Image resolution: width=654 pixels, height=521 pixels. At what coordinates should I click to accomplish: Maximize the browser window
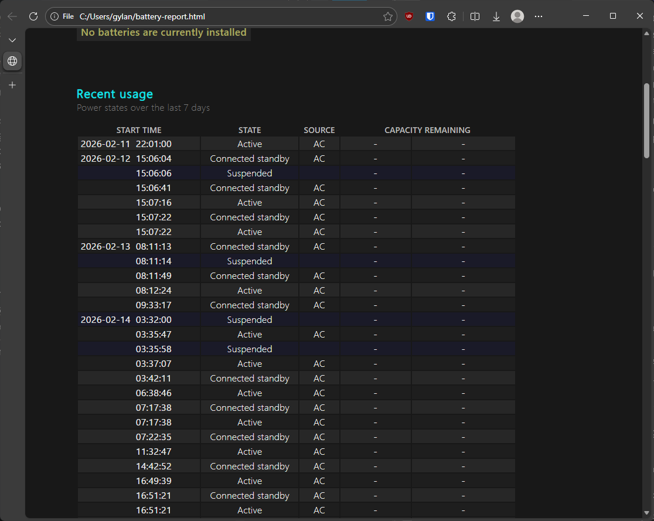[612, 16]
